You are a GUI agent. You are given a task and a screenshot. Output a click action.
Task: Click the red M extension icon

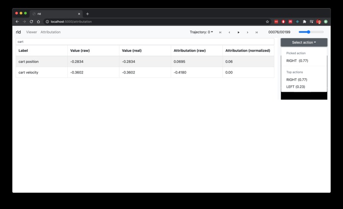click(x=290, y=22)
